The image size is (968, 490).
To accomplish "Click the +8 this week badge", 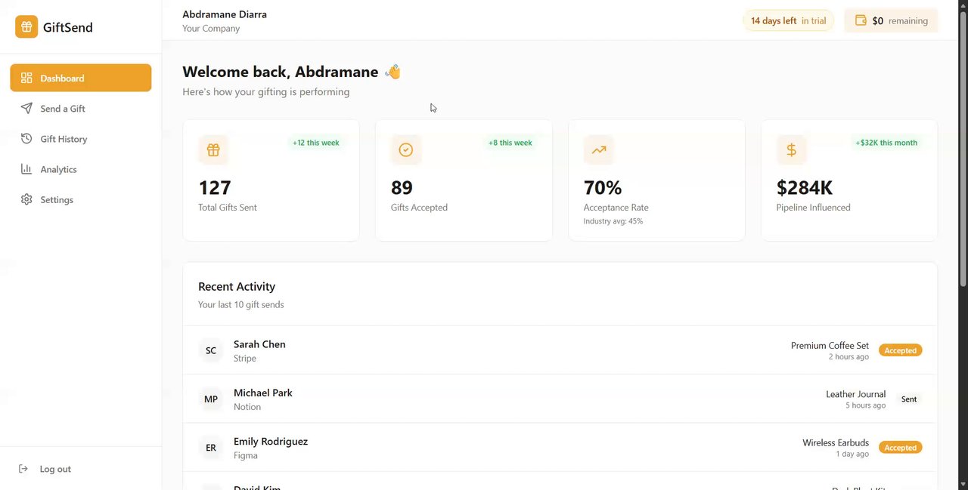I will pos(510,143).
